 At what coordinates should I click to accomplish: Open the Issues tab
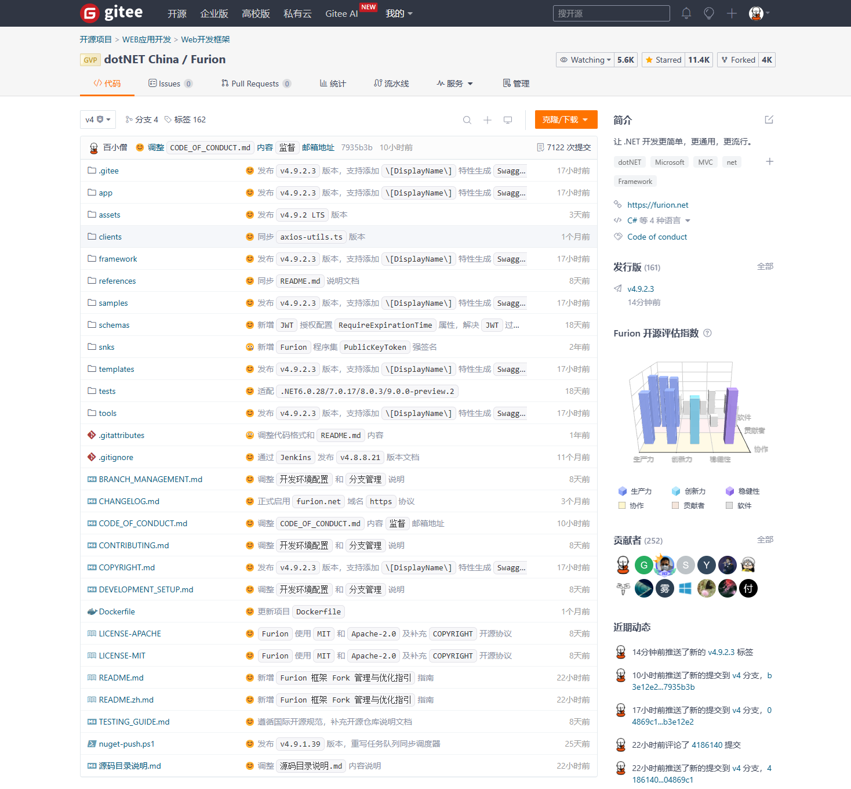[x=170, y=84]
